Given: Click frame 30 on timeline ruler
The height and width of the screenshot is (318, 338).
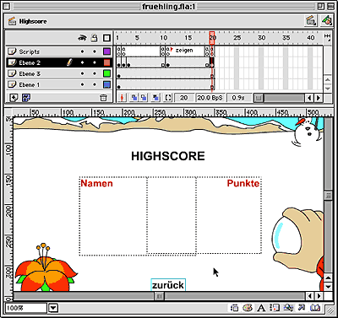Looking at the screenshot, I should [262, 38].
